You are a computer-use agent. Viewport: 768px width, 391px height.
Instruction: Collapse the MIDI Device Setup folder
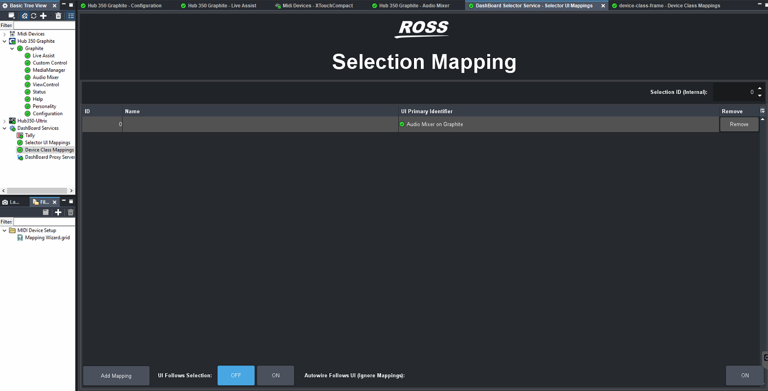[4, 231]
